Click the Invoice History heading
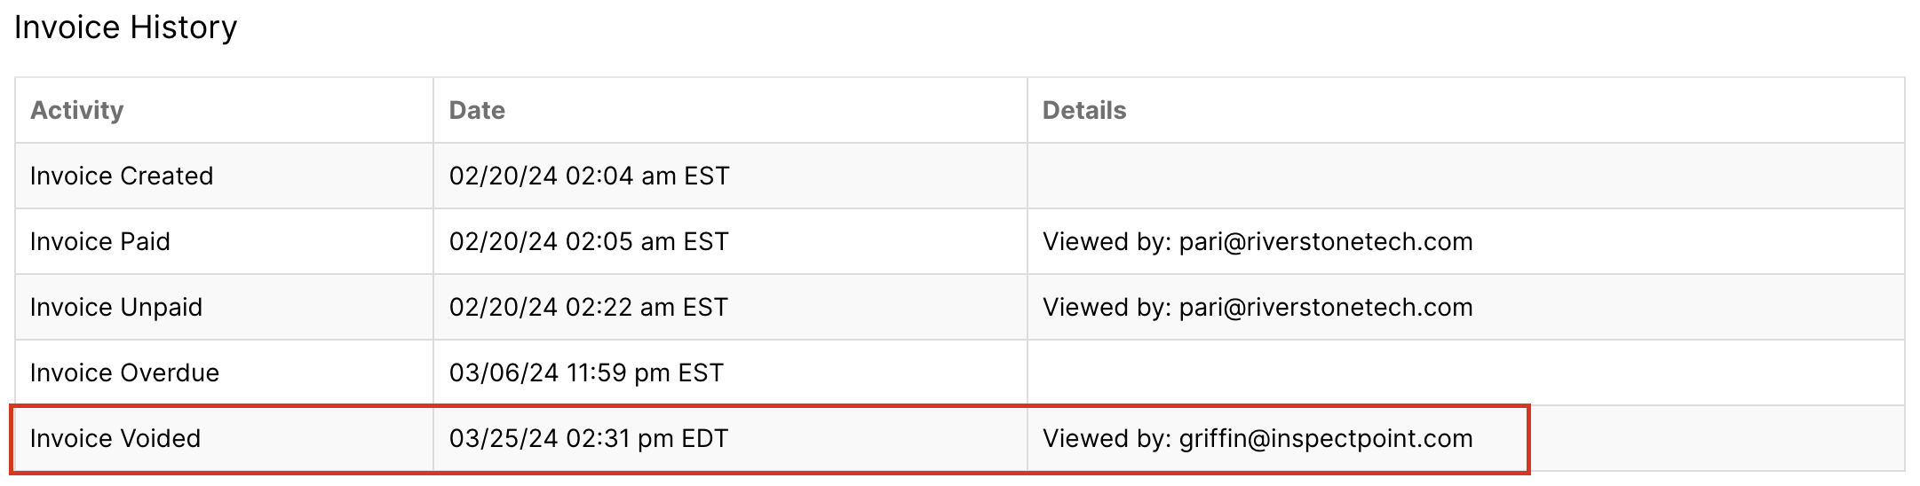Viewport: 1920px width, 486px height. tap(126, 27)
